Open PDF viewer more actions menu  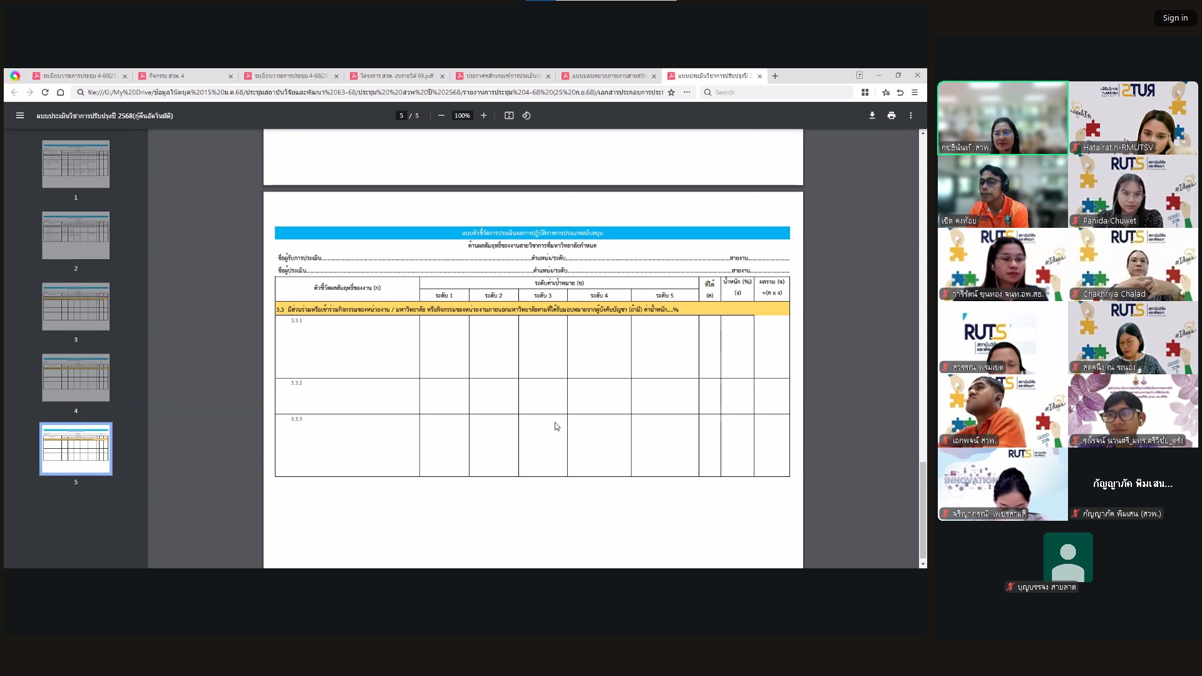tap(911, 116)
